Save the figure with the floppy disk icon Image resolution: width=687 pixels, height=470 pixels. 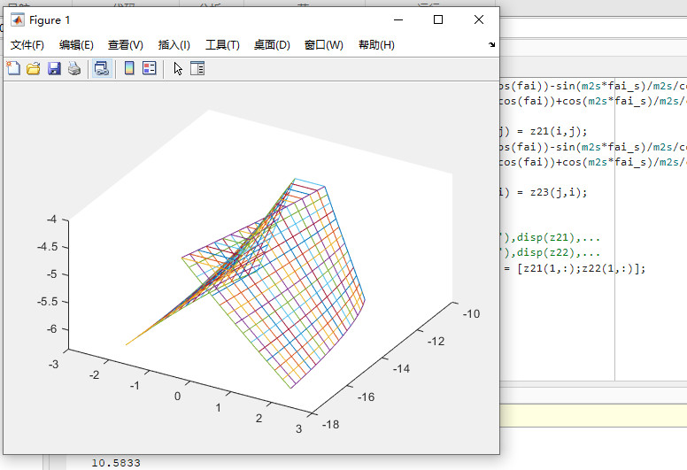coord(54,68)
